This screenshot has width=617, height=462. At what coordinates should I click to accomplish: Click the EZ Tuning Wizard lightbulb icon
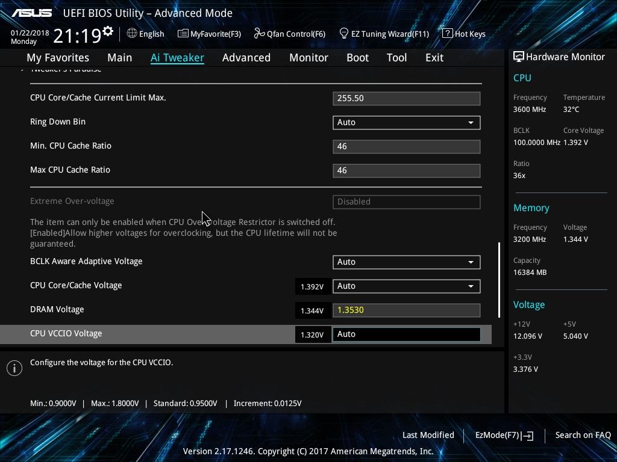click(343, 34)
